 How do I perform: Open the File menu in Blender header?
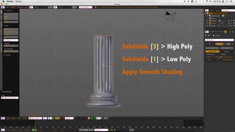coord(7,7)
